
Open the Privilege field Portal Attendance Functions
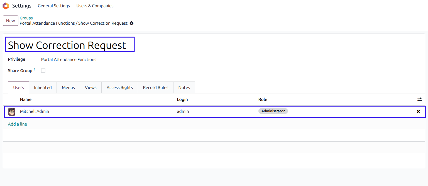[69, 60]
